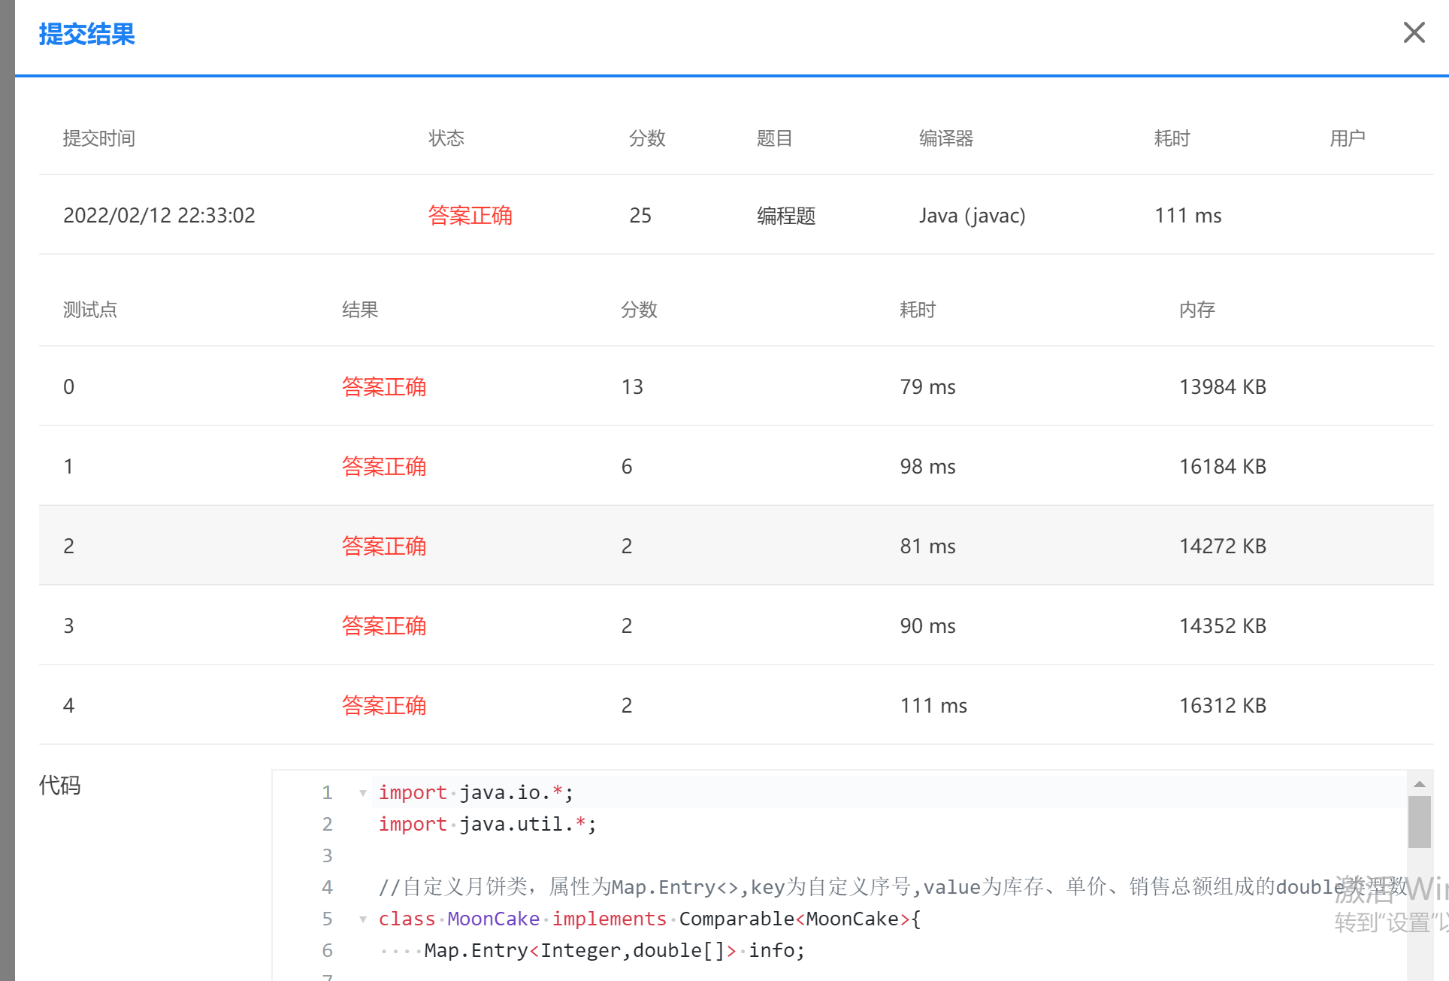Image resolution: width=1449 pixels, height=981 pixels.
Task: Click the scrollbar up arrow in code viewer
Action: click(x=1420, y=784)
